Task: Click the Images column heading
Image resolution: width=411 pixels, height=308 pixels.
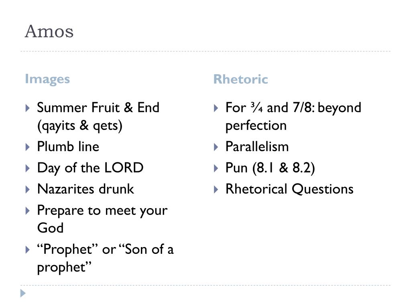Action: point(47,79)
